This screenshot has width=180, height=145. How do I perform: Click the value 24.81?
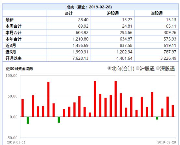(127, 26)
